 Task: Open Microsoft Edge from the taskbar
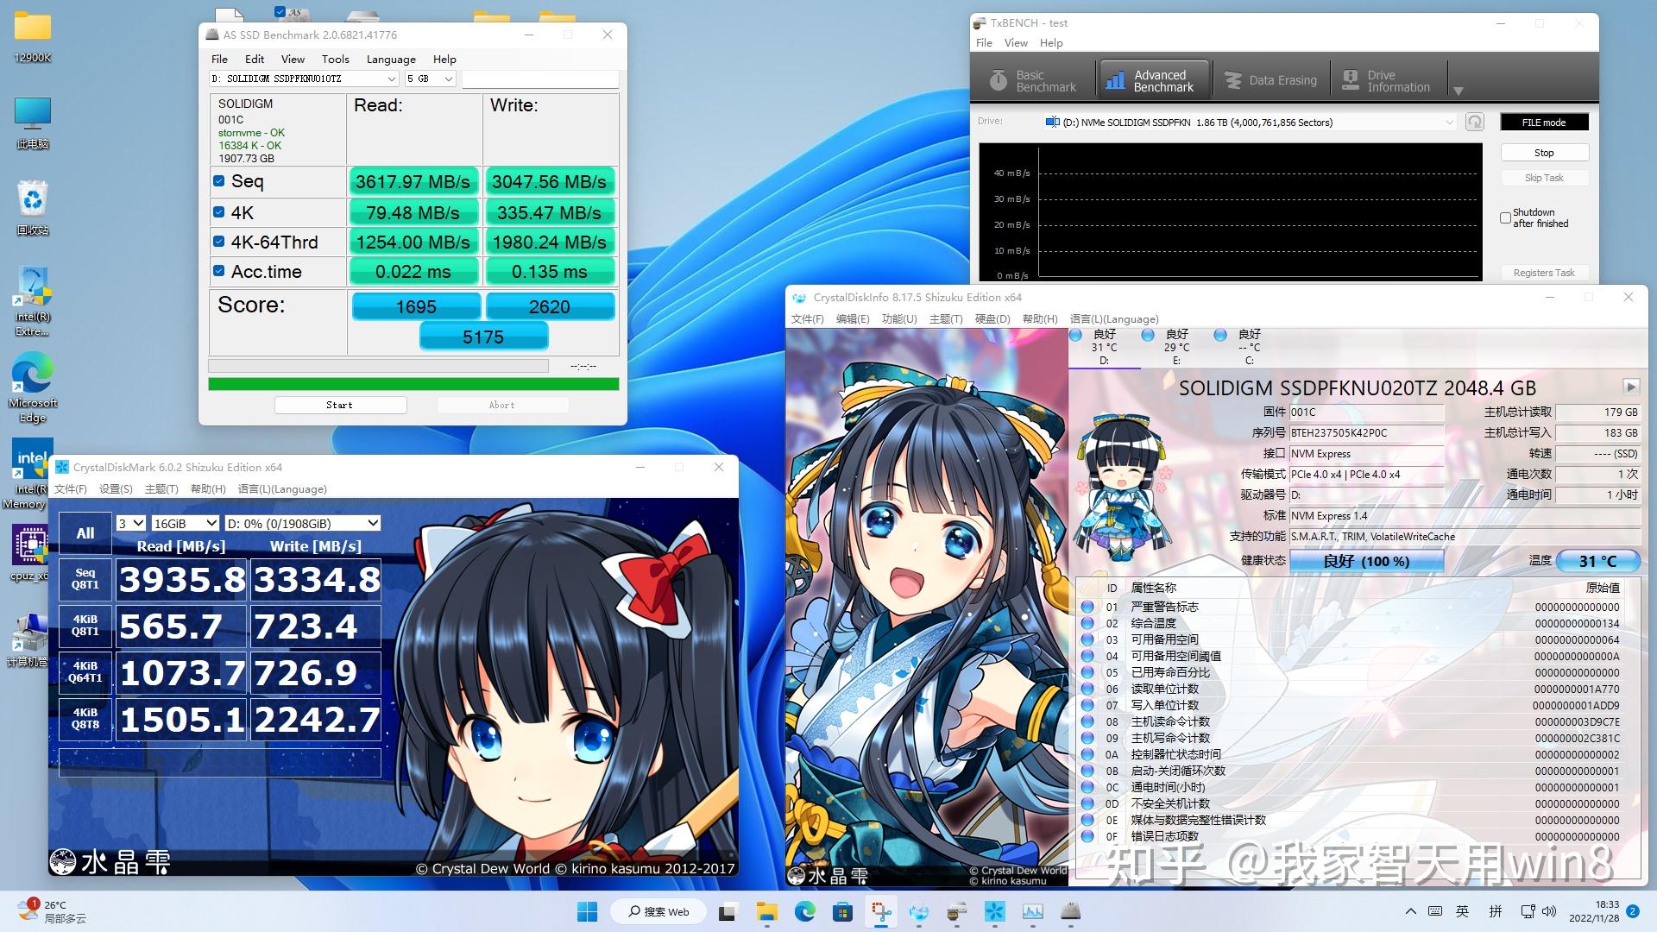pyautogui.click(x=806, y=911)
